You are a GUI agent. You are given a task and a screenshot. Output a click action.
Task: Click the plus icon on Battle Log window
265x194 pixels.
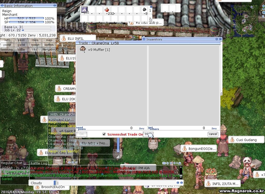pyautogui.click(x=174, y=163)
